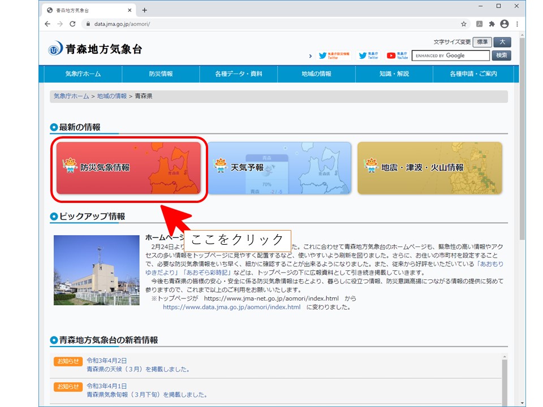The width and height of the screenshot is (543, 407).
Task: Open the 各種データ・資料 navigation menu
Action: click(x=239, y=73)
